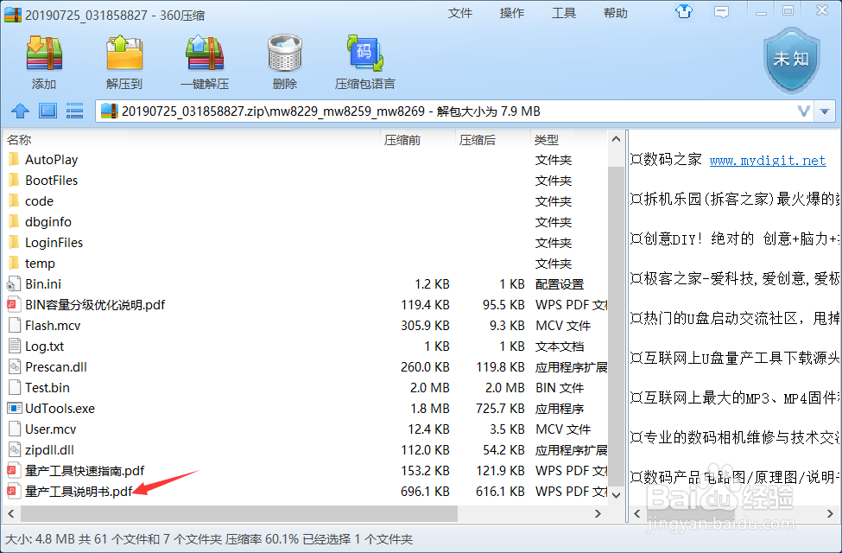Open the 工具 menu
Viewport: 842px width, 553px height.
pyautogui.click(x=564, y=13)
